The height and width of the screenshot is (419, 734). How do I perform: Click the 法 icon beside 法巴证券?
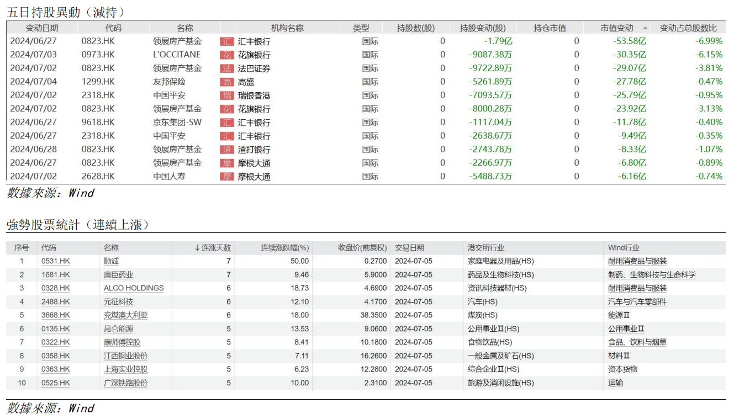(228, 68)
